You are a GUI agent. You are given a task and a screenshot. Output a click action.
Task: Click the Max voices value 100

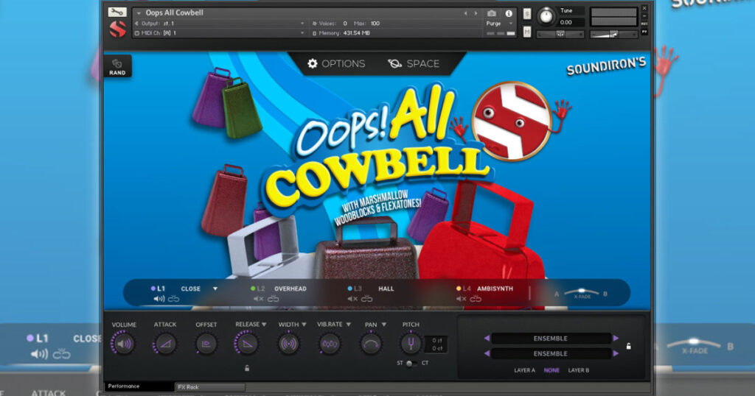(375, 23)
